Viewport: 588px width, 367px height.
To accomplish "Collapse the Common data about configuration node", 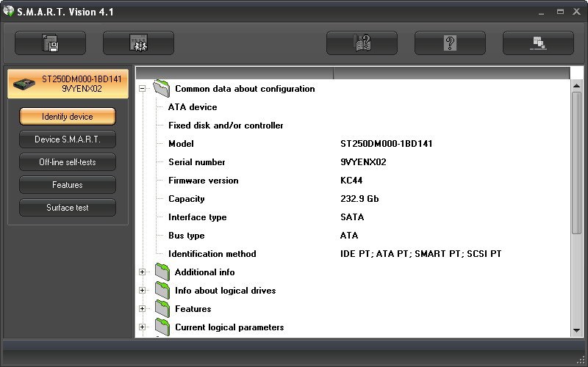I will (143, 89).
